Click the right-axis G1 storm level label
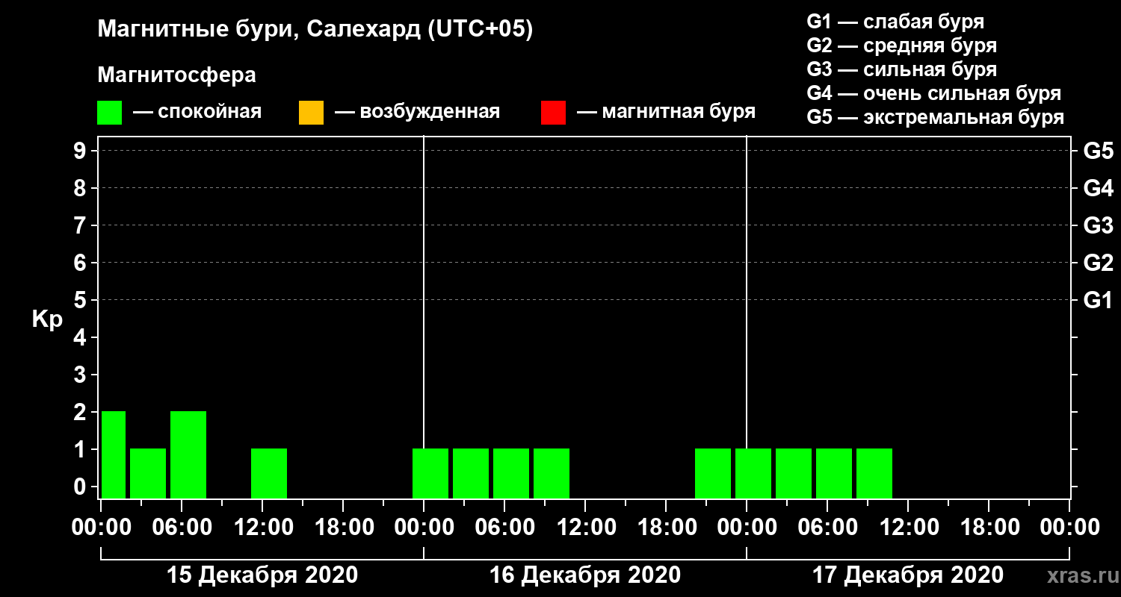 point(1098,301)
